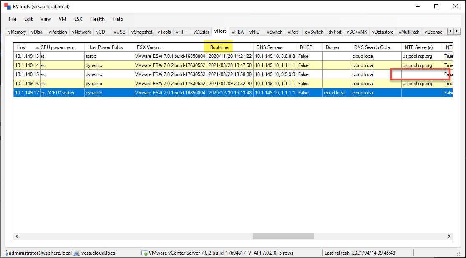Open the Help menu
This screenshot has width=466, height=258.
pyautogui.click(x=118, y=19)
